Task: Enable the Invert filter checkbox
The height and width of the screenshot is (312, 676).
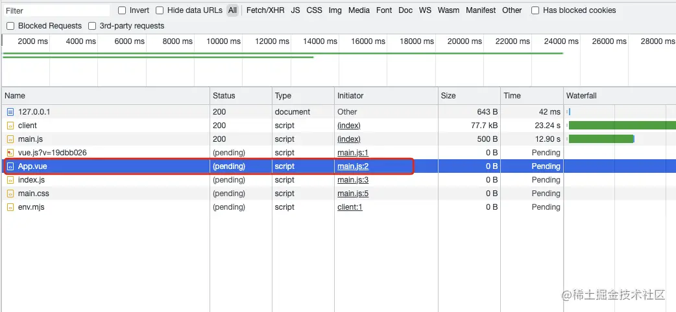Action: pos(122,10)
